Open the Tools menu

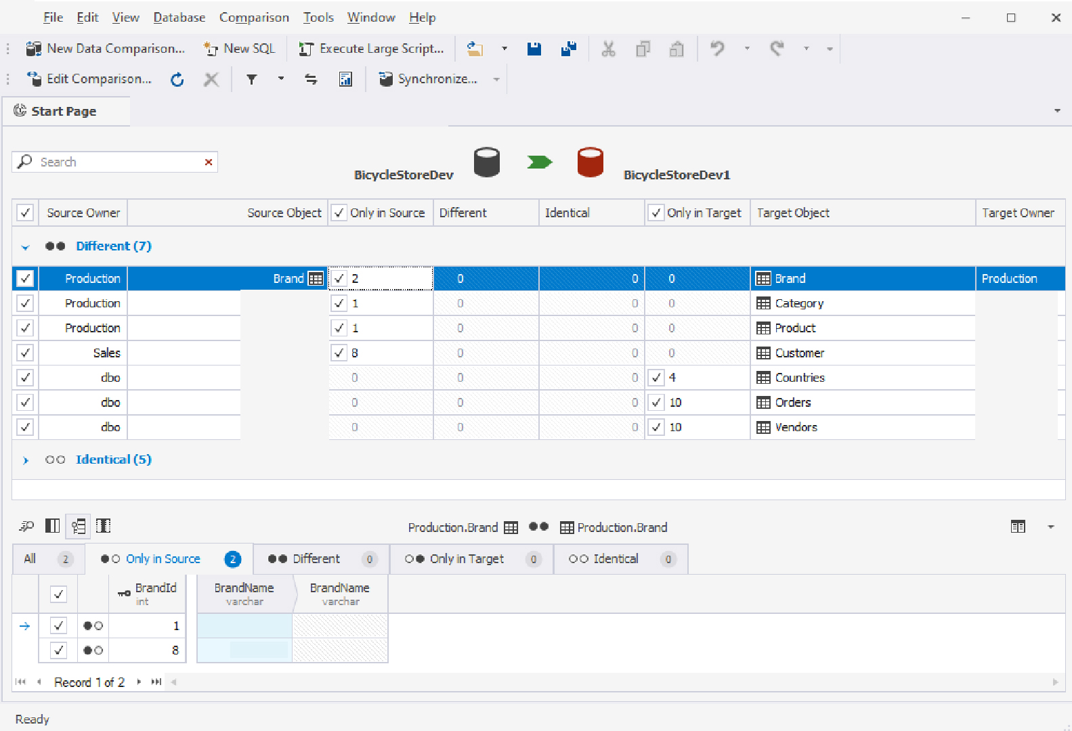[318, 18]
